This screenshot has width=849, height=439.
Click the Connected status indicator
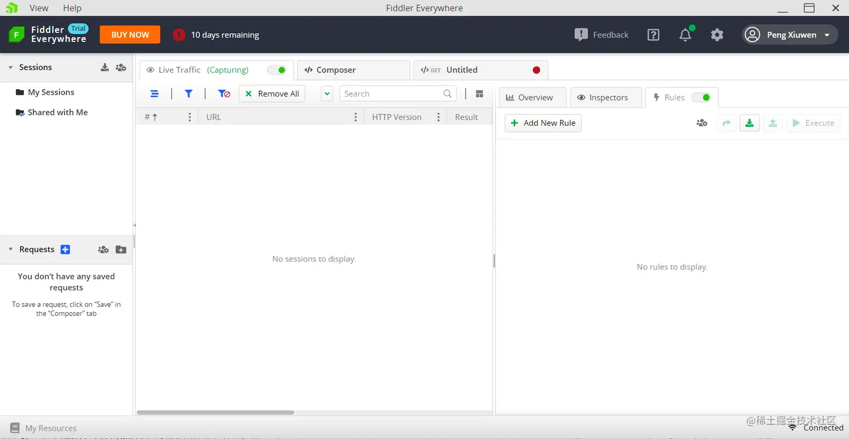pos(816,428)
